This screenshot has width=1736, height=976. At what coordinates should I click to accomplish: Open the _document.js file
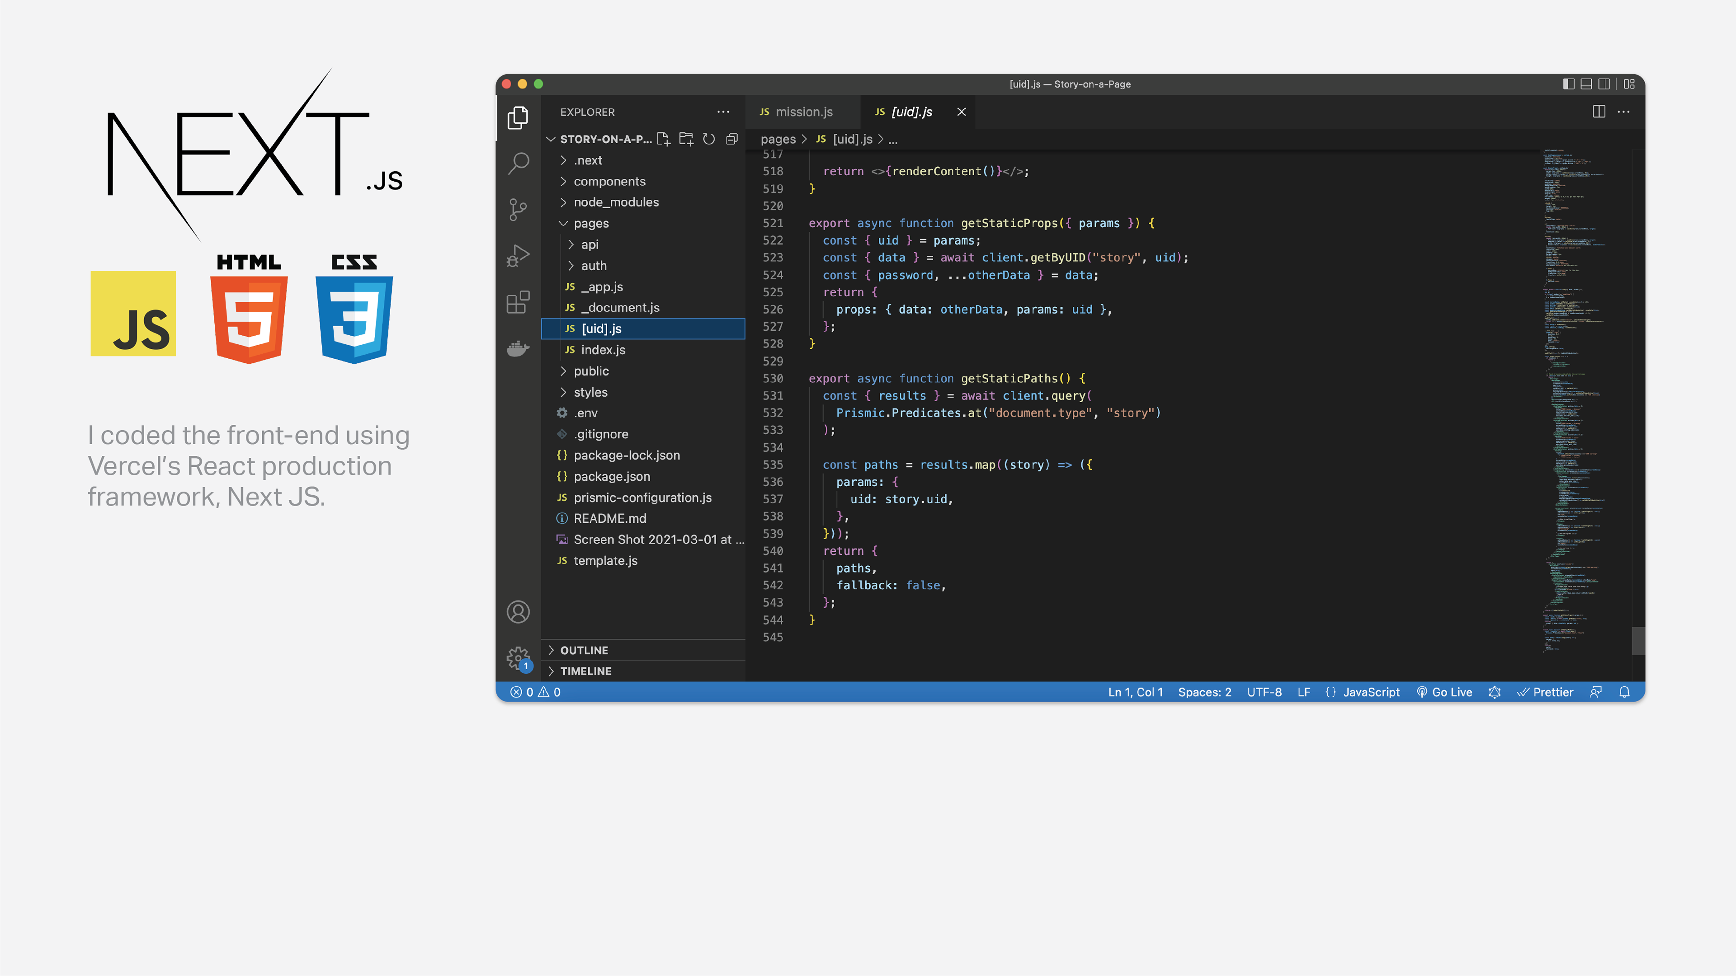[x=644, y=308]
